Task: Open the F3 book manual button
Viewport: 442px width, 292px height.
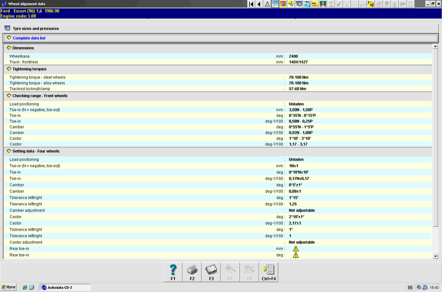Action: pyautogui.click(x=211, y=272)
